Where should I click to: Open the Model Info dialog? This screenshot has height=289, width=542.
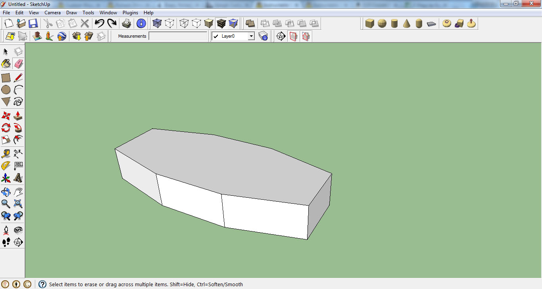coord(141,23)
